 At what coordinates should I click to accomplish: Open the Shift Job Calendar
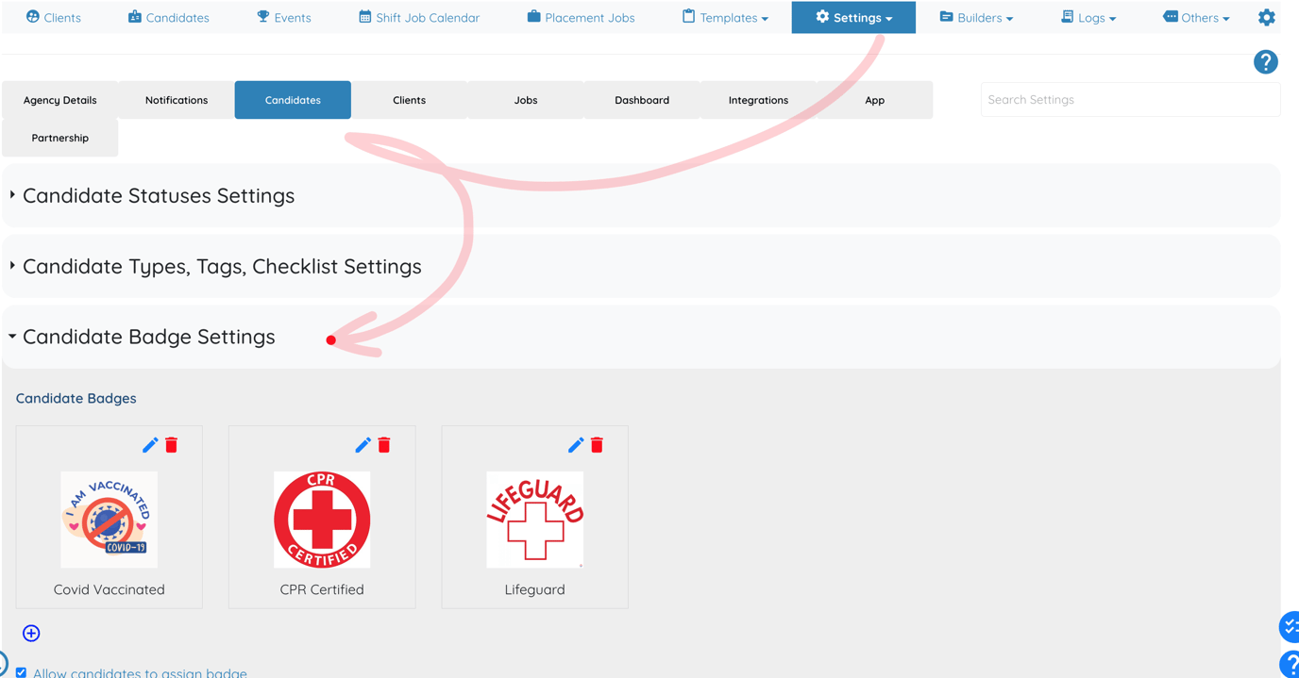coord(418,17)
